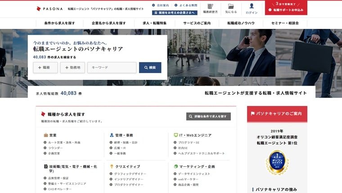Select プロダクトデザイナー link
The height and width of the screenshot is (193, 342).
(129, 185)
